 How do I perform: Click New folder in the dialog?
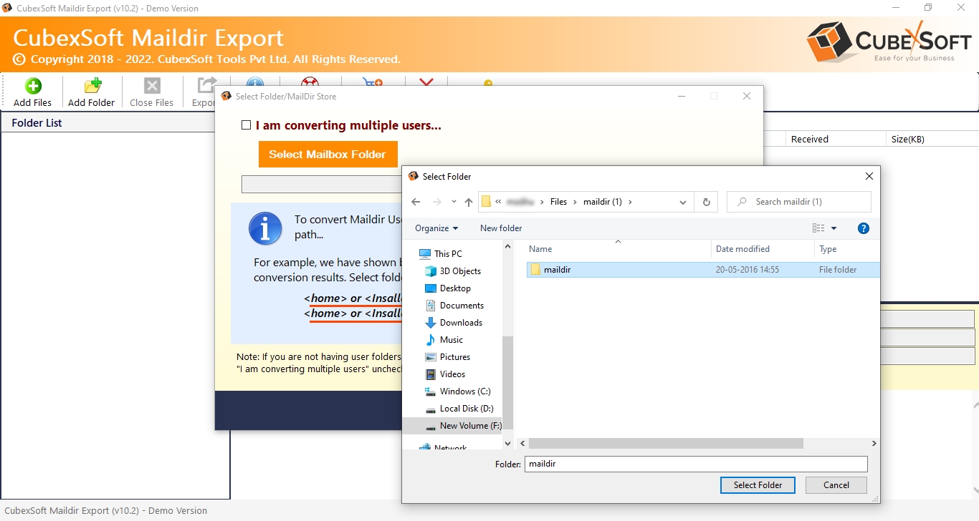coord(500,228)
